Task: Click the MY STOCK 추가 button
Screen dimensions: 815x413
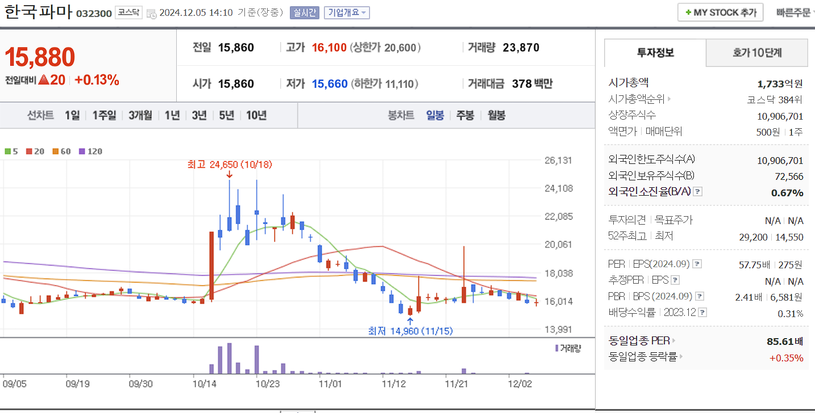Action: point(720,11)
